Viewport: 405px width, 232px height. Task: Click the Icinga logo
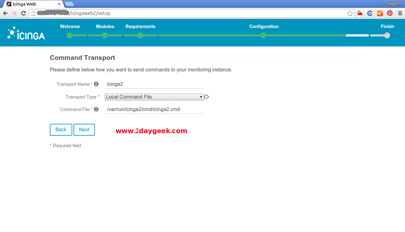[26, 33]
